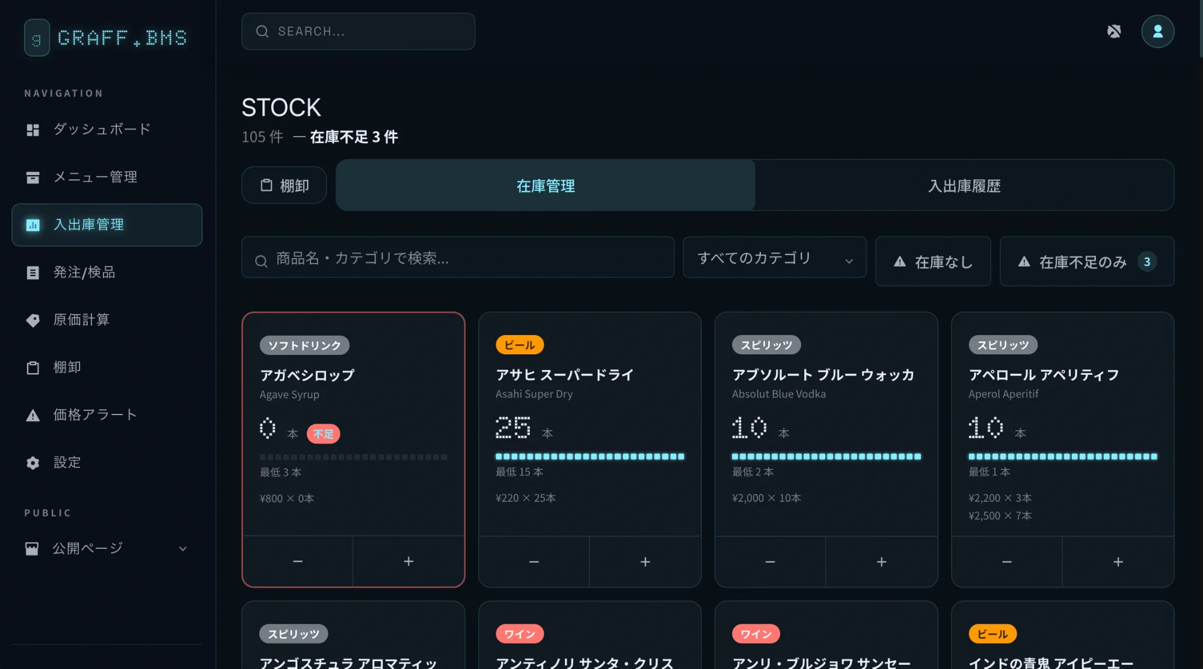Screen dimensions: 1203x669
Task: Click the empty stock bar on アガベシロップ
Action: click(354, 457)
